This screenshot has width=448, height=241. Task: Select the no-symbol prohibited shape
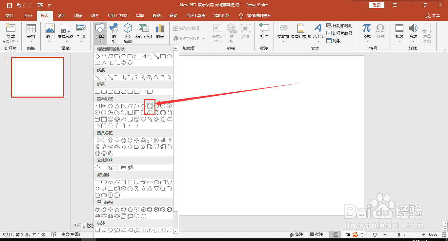[x=117, y=119]
